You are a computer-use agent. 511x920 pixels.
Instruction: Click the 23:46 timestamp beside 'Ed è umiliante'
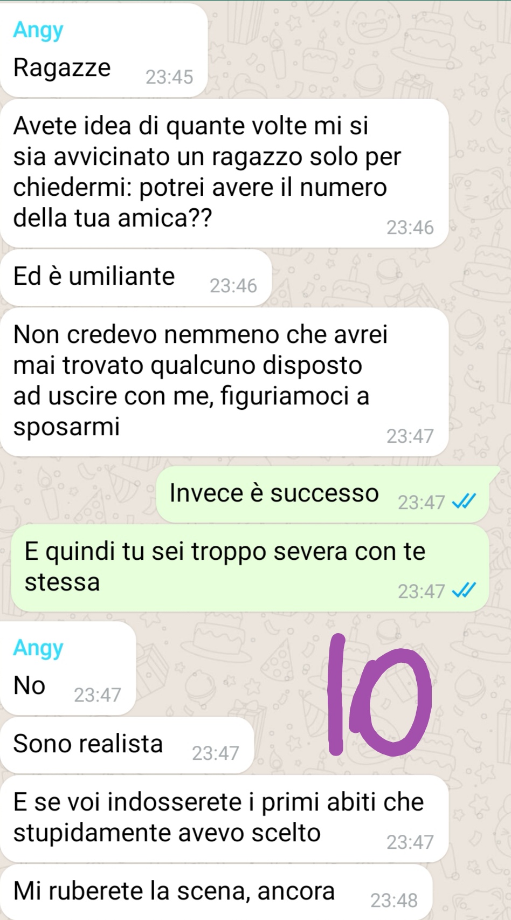point(233,286)
